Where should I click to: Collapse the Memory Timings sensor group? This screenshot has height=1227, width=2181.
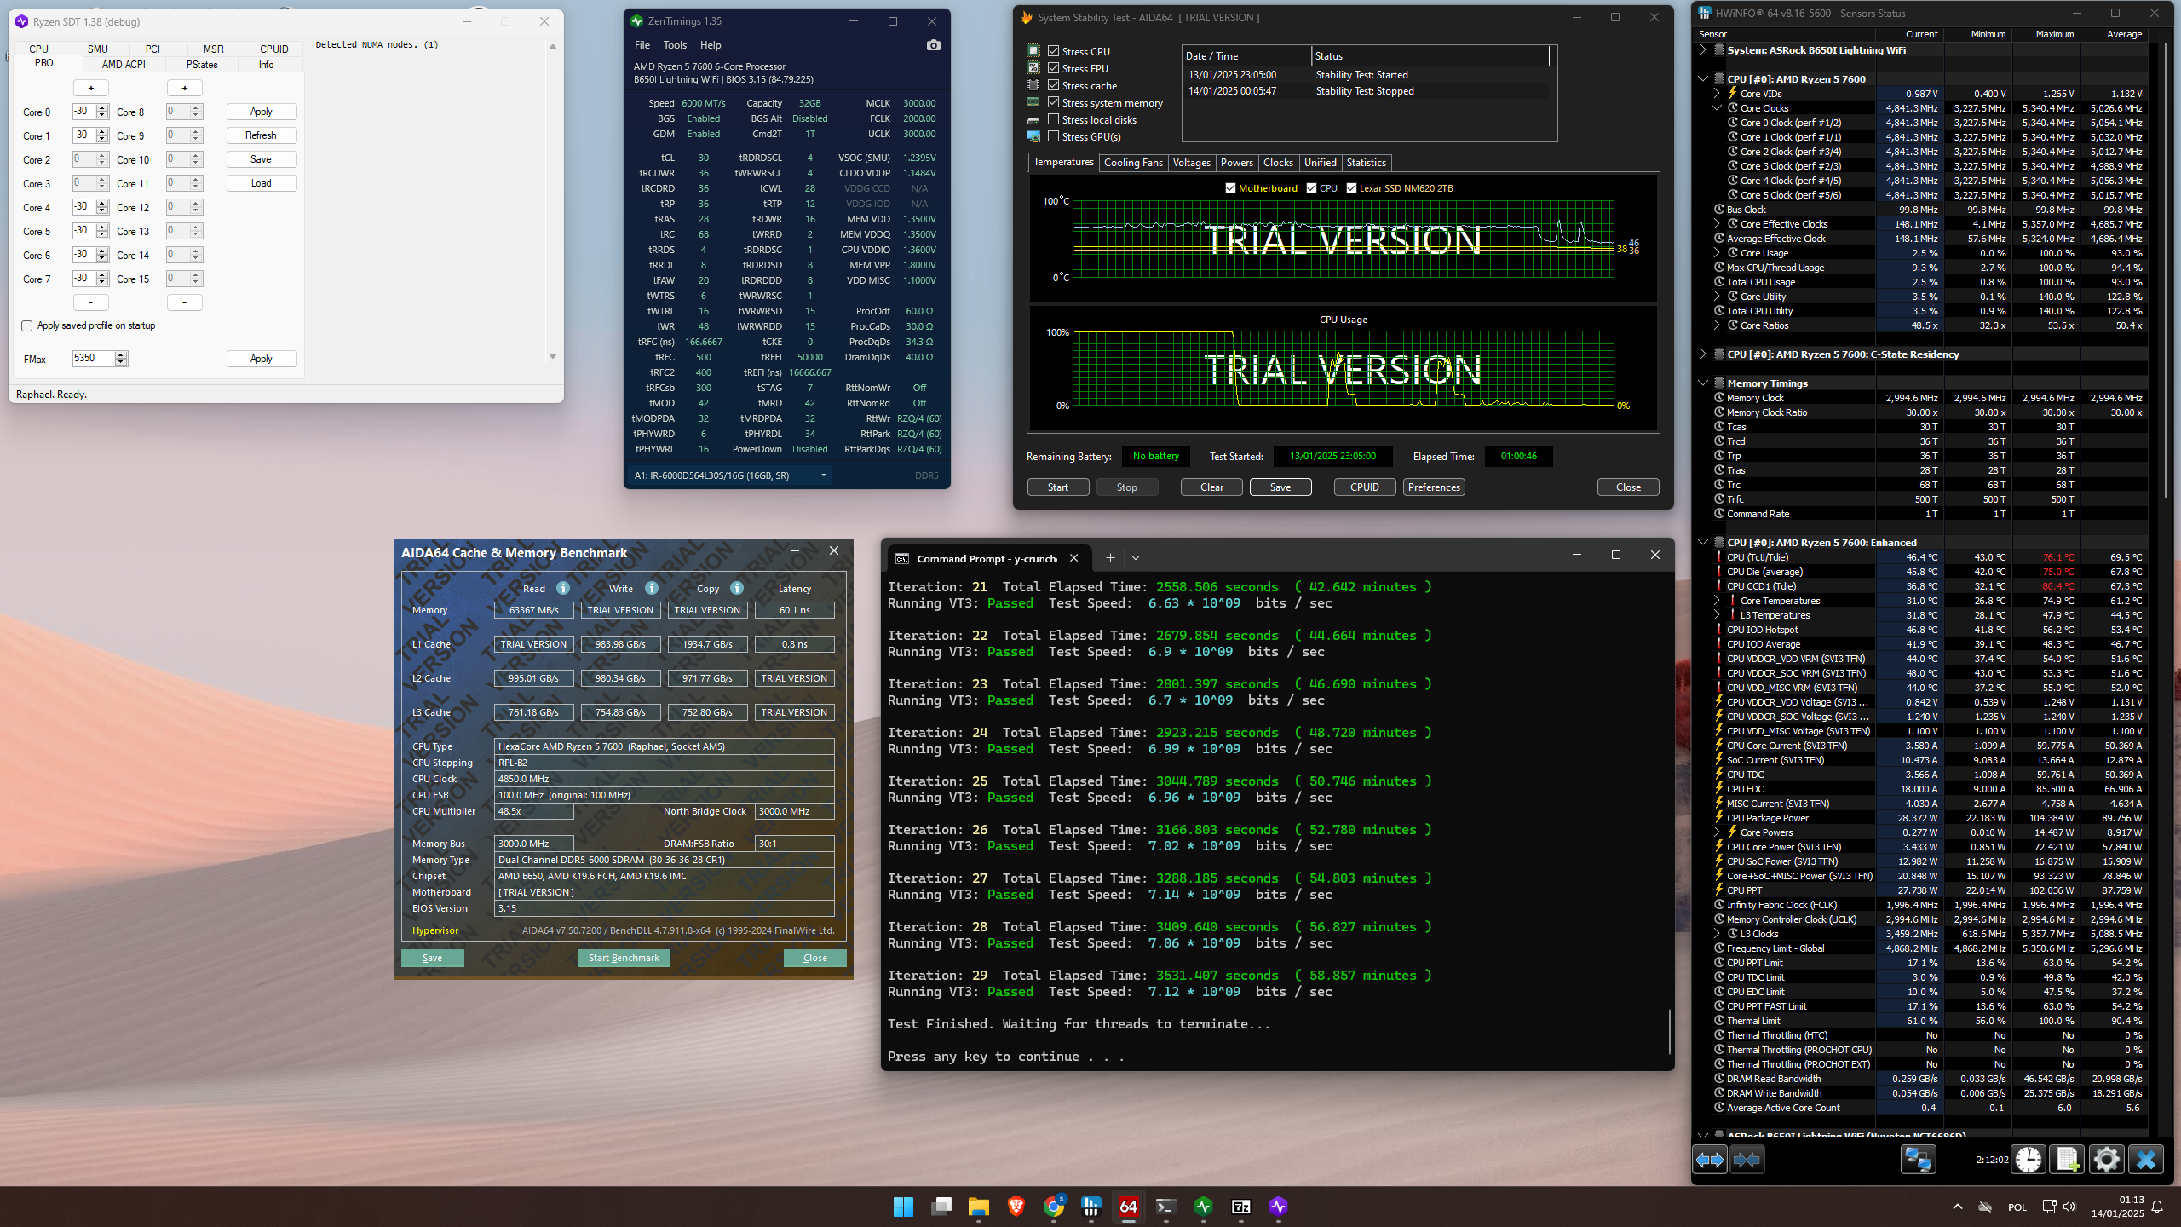point(1703,383)
